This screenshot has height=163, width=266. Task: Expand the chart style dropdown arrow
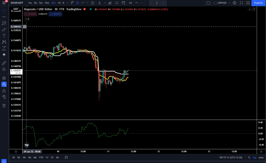[87, 3]
